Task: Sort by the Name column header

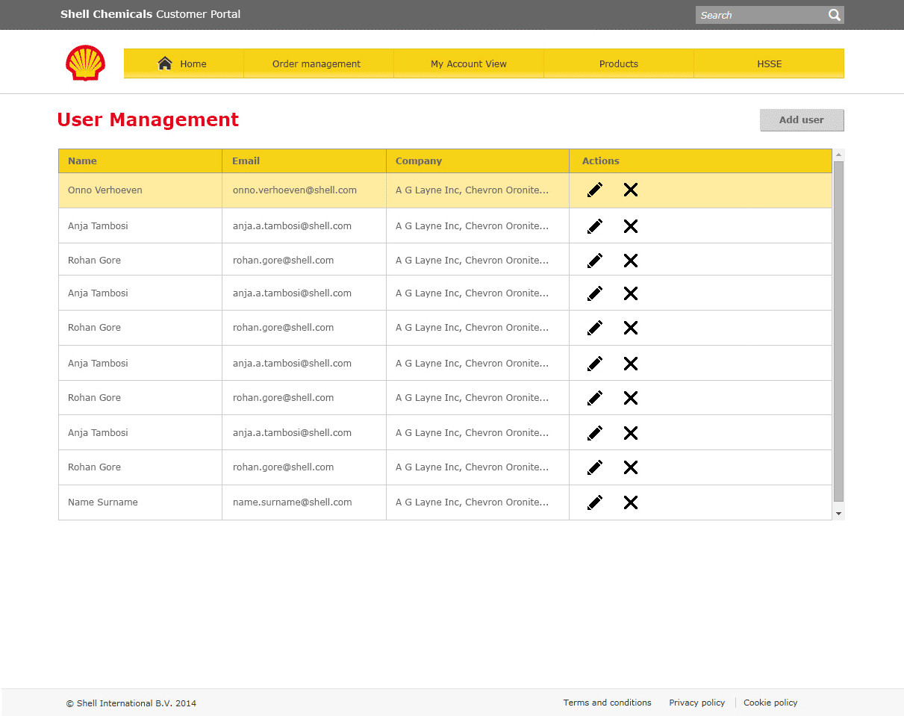Action: [140, 161]
